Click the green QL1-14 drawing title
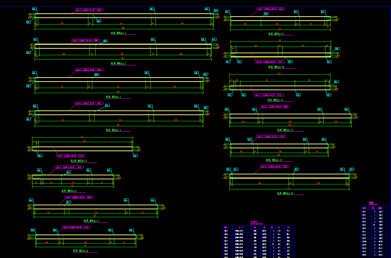The image size is (391, 258). point(285,193)
